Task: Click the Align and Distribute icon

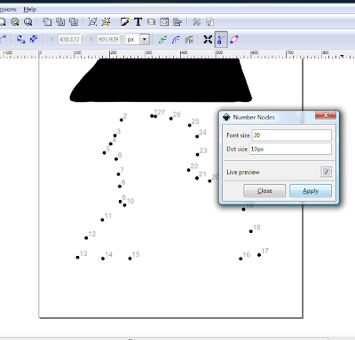Action: [177, 22]
